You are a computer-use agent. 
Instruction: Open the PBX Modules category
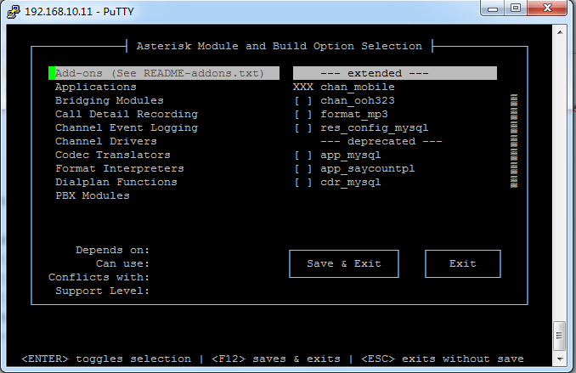(92, 195)
